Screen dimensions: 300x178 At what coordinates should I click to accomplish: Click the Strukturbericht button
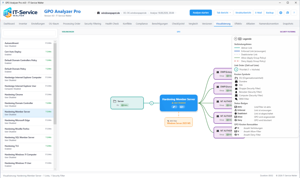point(243,13)
